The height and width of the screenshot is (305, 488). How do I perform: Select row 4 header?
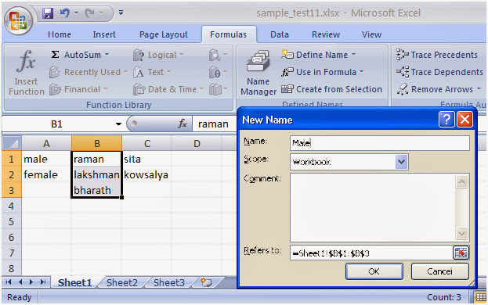[12, 206]
